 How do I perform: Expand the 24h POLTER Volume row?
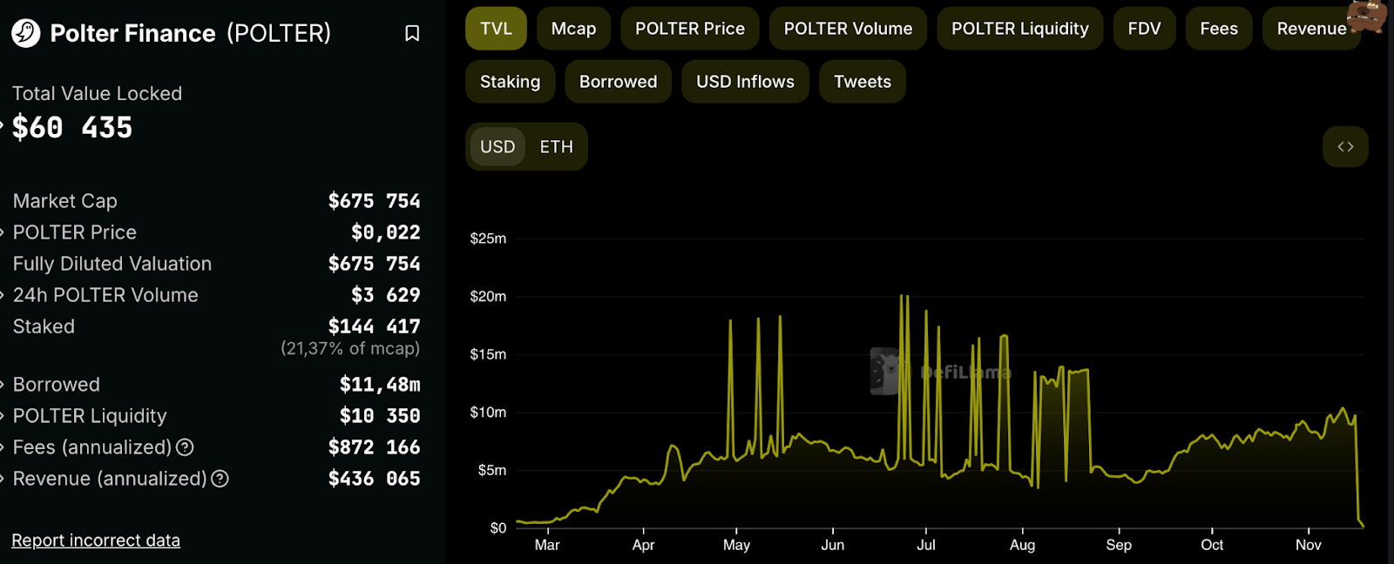[x=3, y=295]
